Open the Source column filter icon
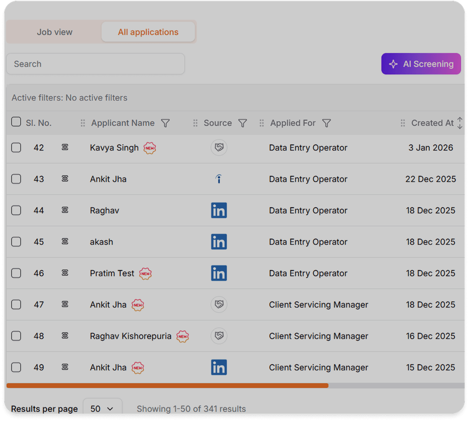The image size is (469, 421). (243, 123)
